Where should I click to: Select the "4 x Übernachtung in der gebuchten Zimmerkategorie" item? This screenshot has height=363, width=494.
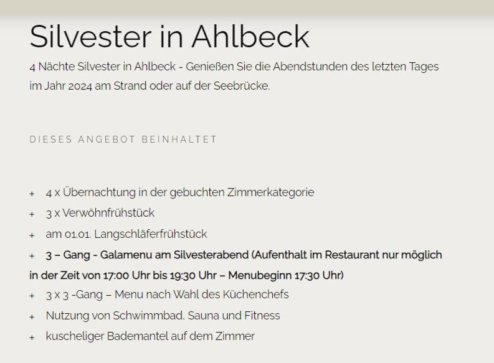[179, 192]
